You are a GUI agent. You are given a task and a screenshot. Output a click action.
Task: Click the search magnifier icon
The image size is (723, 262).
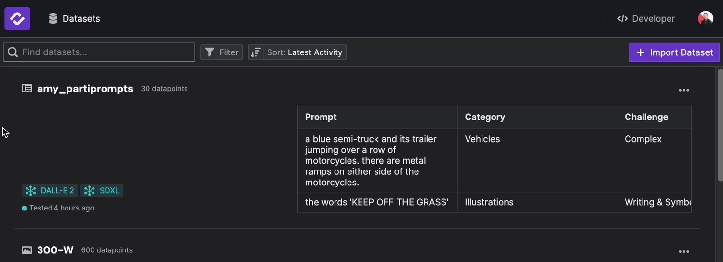13,52
